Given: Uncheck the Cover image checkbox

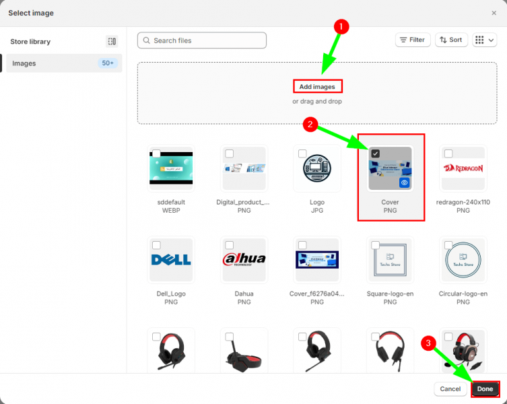Looking at the screenshot, I should pos(375,154).
